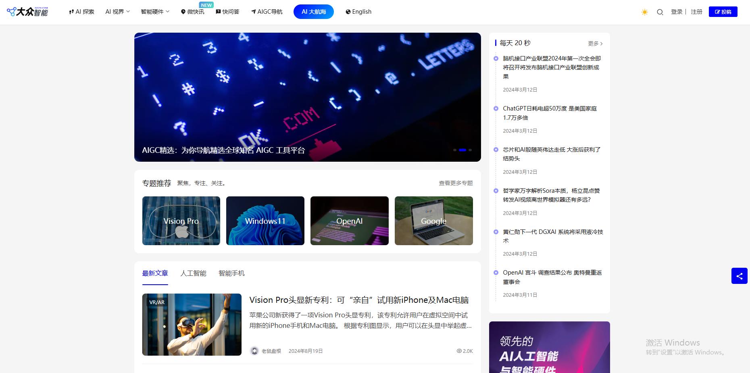Open the 微快讯 section via its clock icon
This screenshot has width=750, height=373.
tap(183, 12)
